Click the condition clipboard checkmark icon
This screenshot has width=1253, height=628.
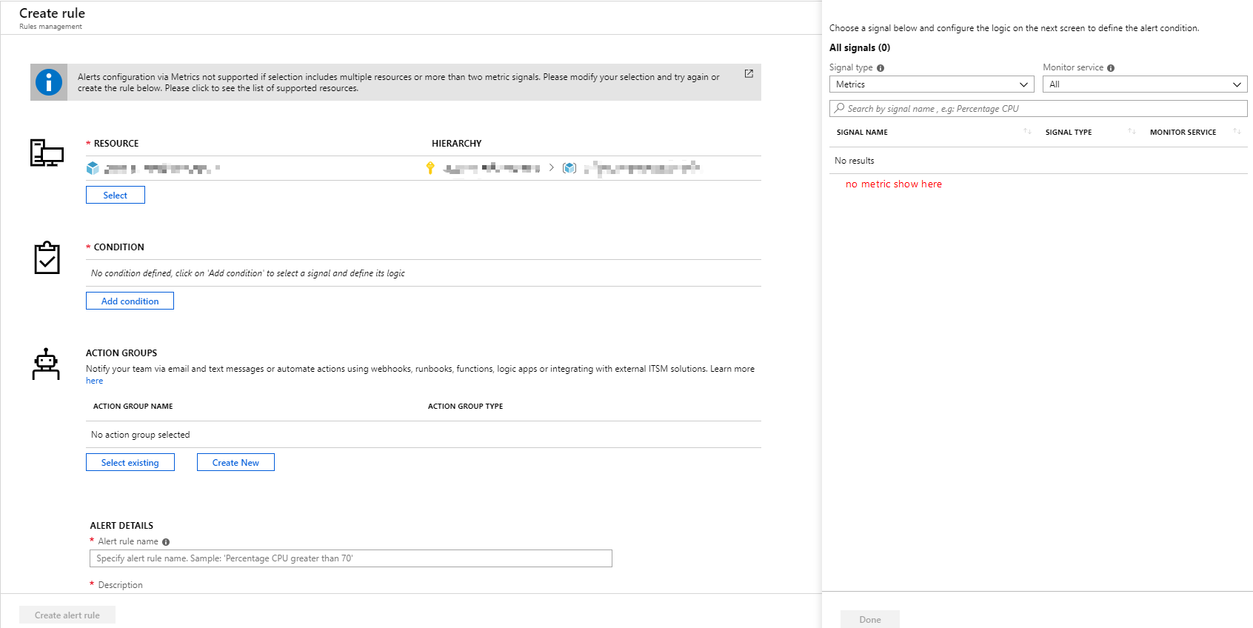coord(47,258)
